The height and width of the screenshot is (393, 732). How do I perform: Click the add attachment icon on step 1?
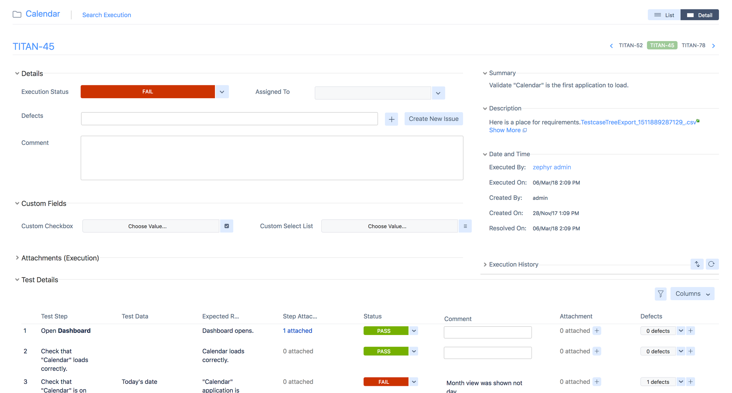(597, 331)
